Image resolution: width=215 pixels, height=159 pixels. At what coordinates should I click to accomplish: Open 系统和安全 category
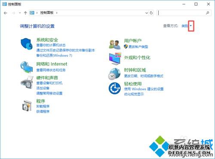click(47, 40)
